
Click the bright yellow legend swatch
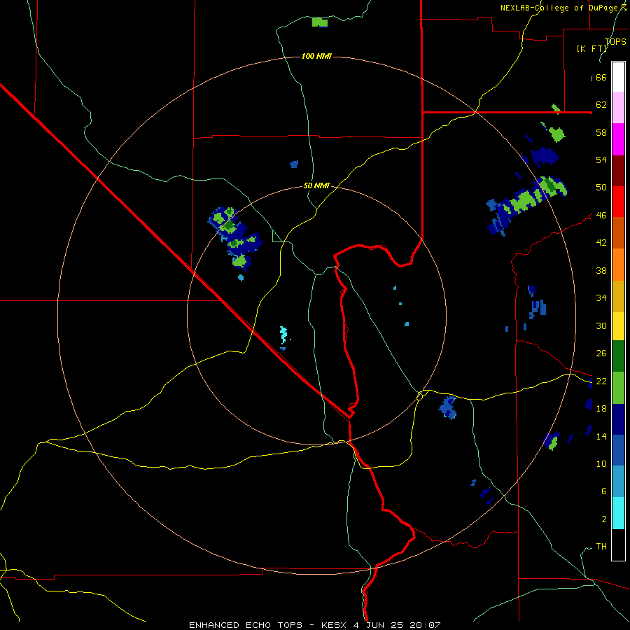coord(618,326)
